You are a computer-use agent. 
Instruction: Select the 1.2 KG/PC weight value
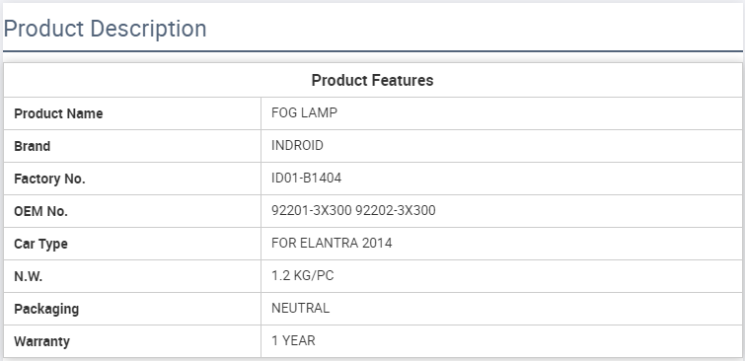tap(303, 275)
